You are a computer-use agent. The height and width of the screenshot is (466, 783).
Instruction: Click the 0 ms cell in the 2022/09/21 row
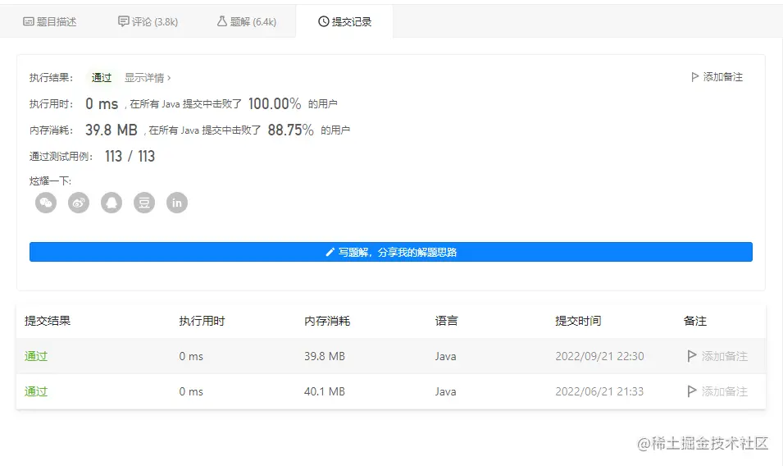[191, 356]
